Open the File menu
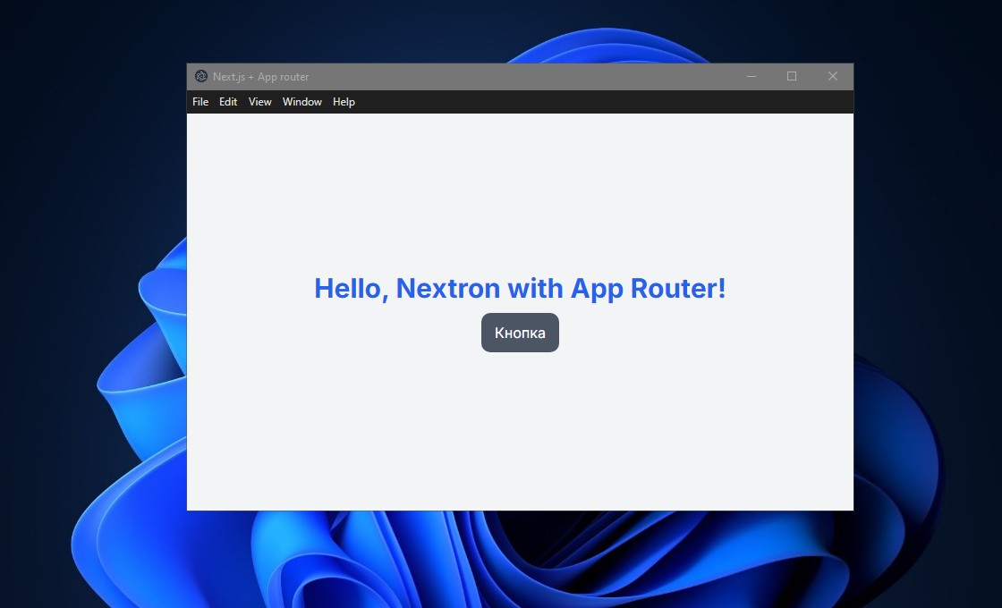This screenshot has width=1002, height=608. tap(200, 102)
